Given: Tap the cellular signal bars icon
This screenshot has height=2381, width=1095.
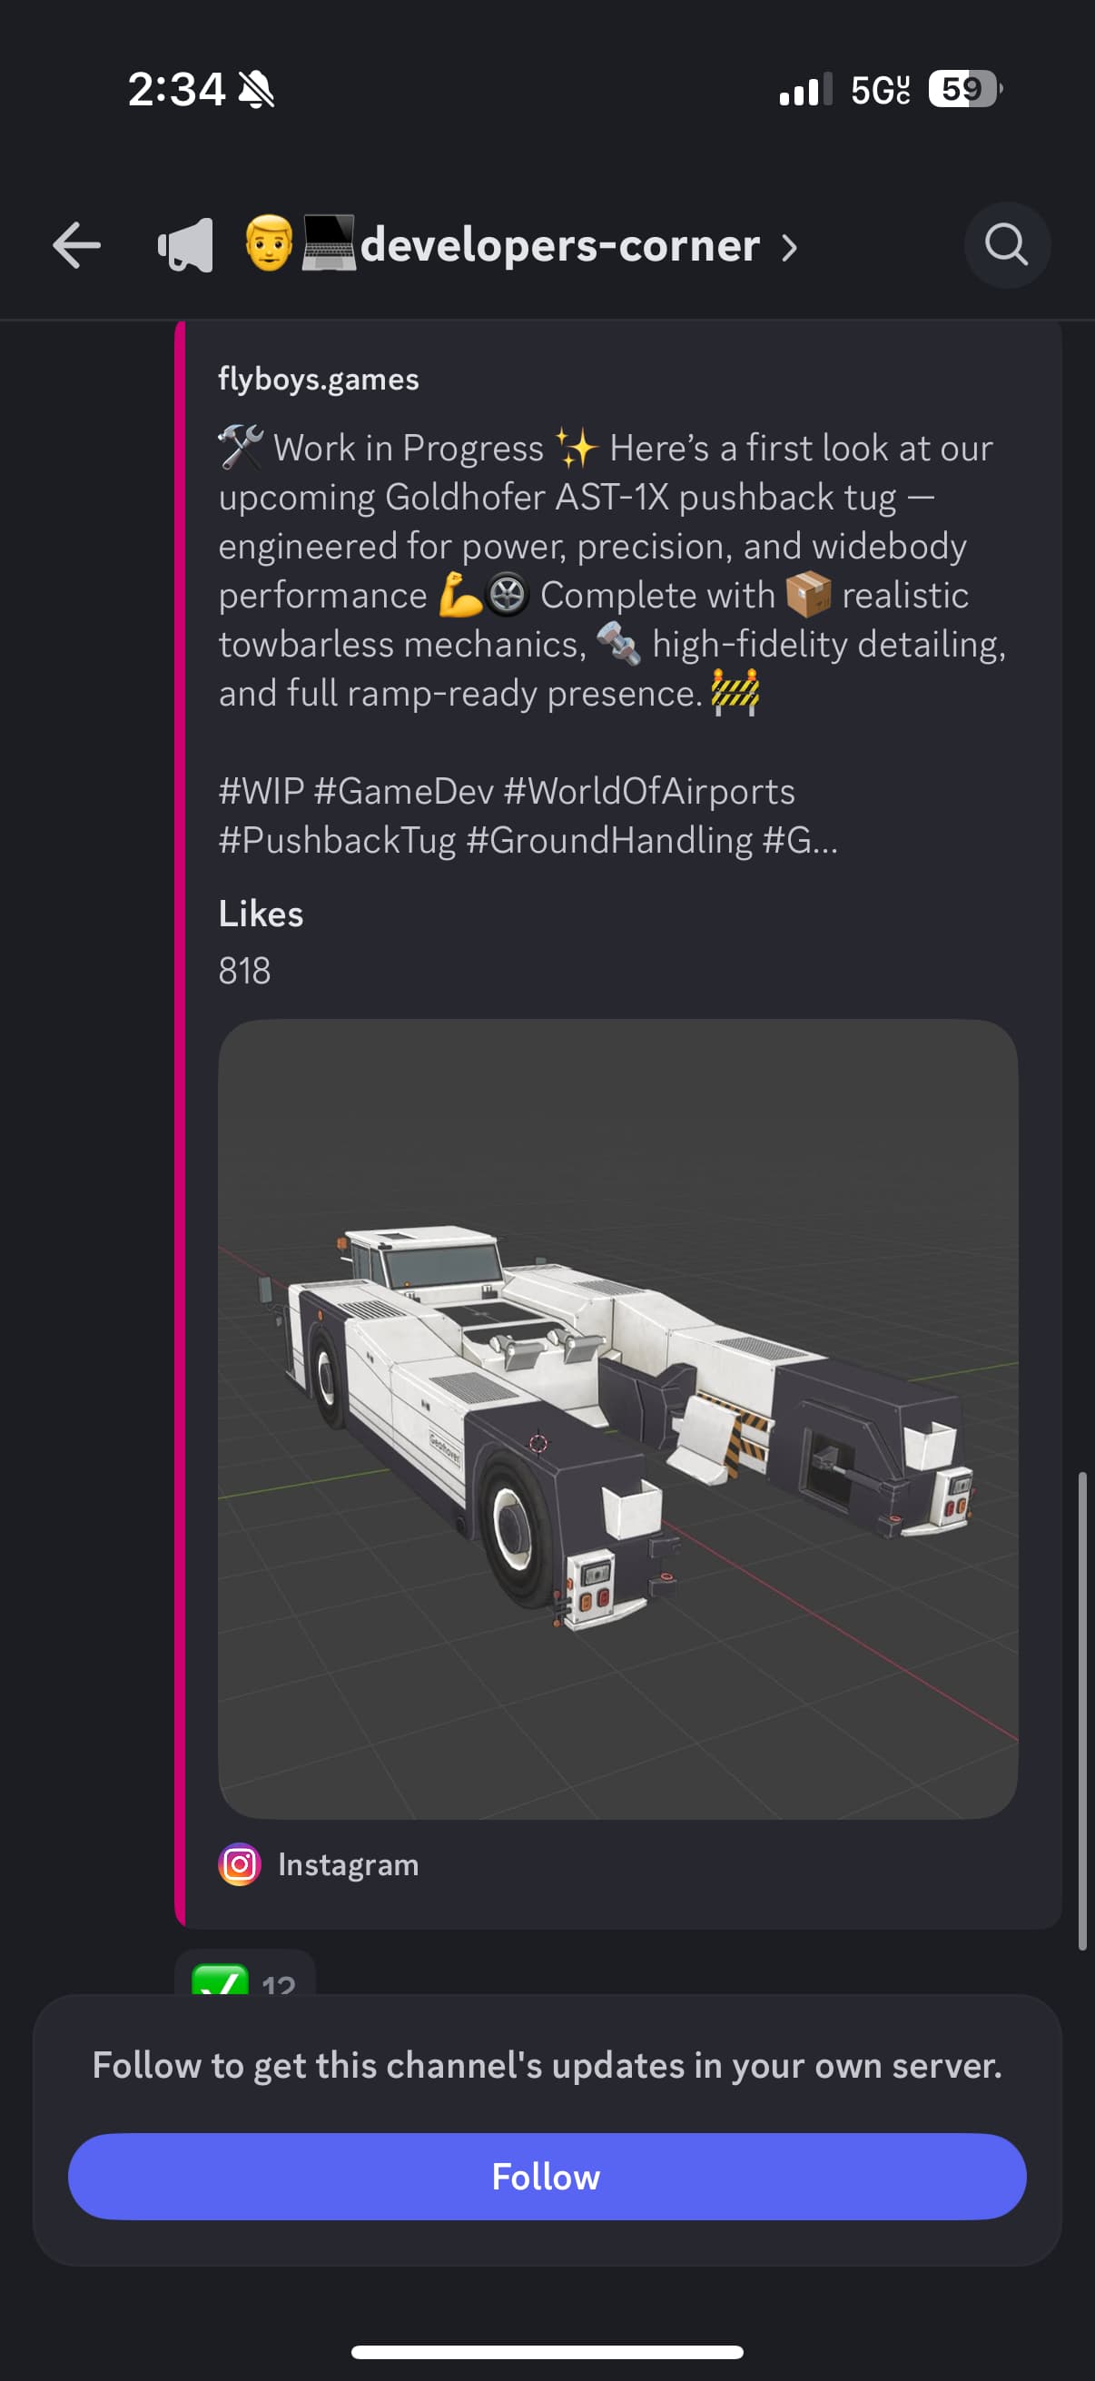Looking at the screenshot, I should 805,90.
